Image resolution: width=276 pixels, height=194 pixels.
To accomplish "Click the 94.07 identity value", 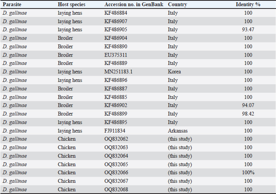I will point(248,106).
